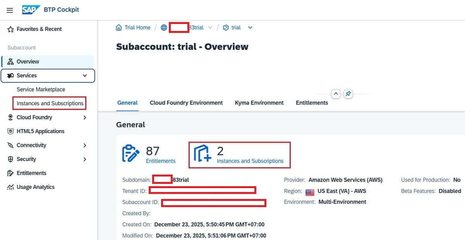The width and height of the screenshot is (465, 240).
Task: Expand the Connectivity sidebar section
Action: click(85, 145)
